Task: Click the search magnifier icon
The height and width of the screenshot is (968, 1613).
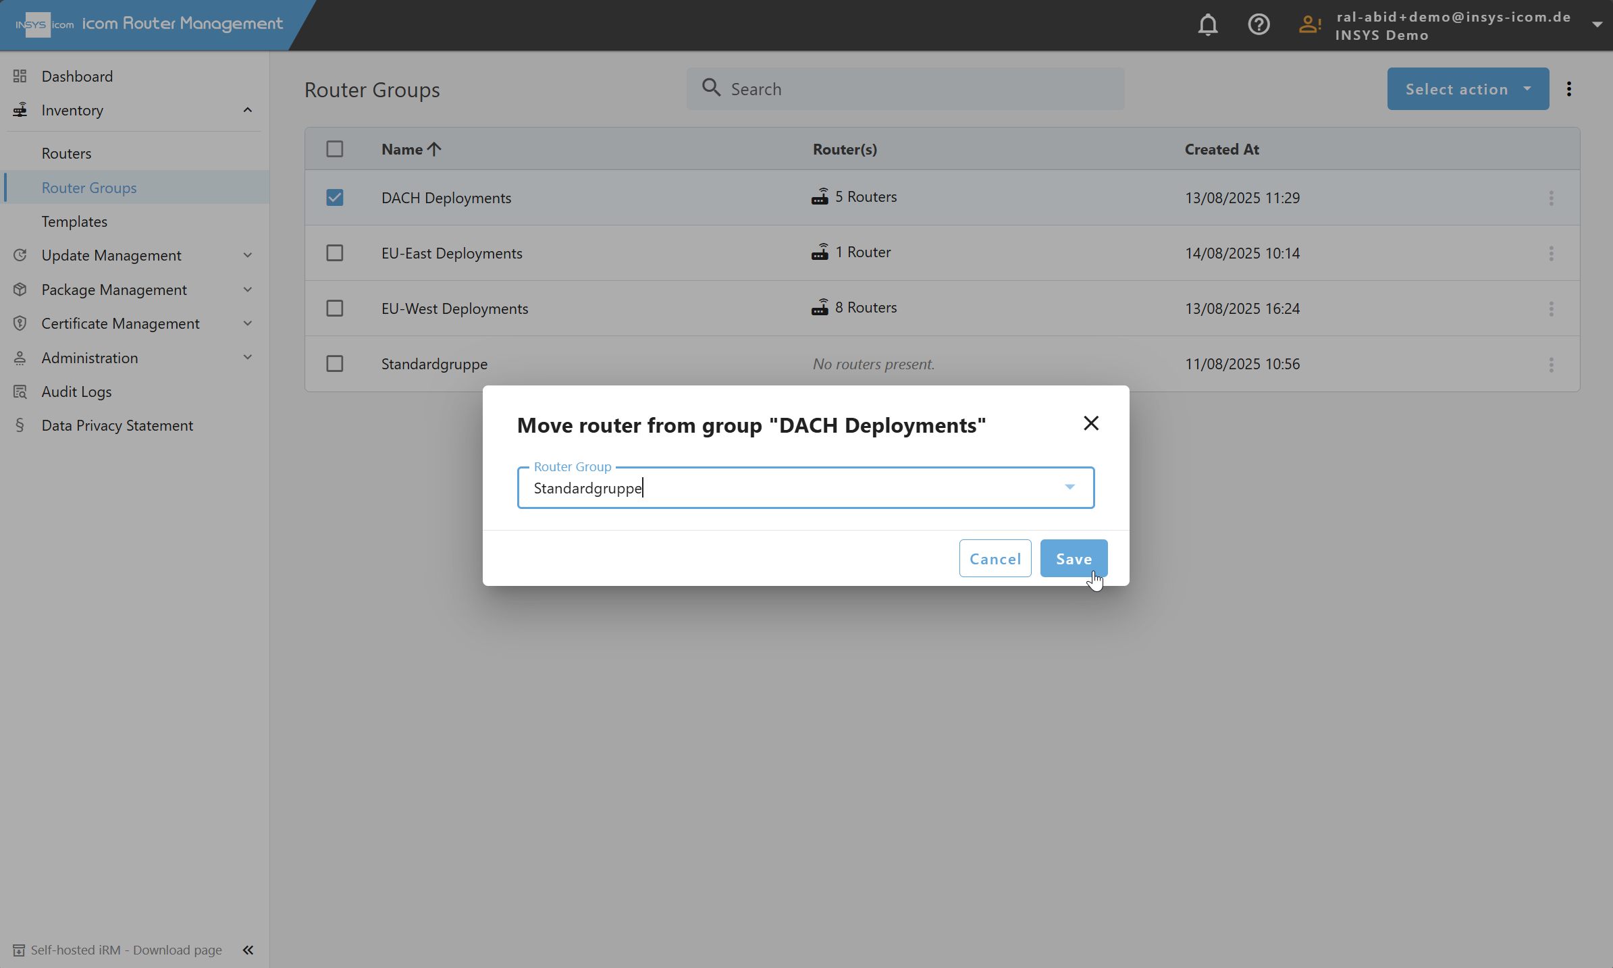Action: pos(711,88)
